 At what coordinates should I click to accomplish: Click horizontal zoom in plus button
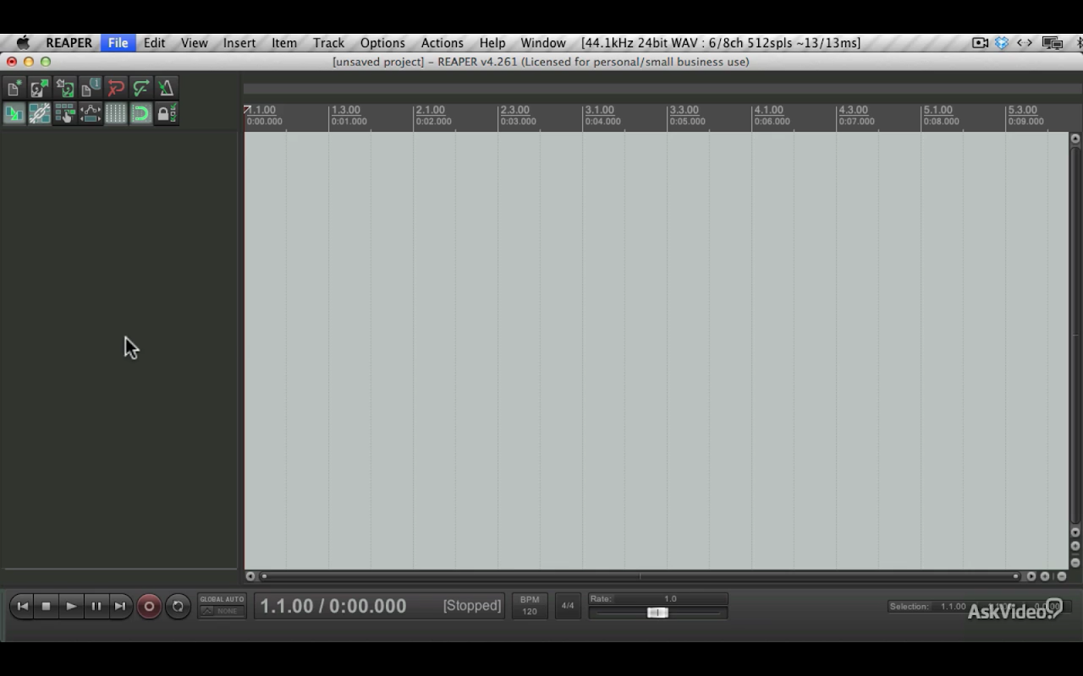click(x=1045, y=576)
